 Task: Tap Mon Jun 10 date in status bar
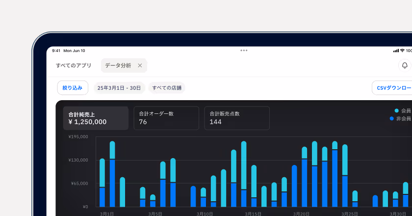coord(74,51)
